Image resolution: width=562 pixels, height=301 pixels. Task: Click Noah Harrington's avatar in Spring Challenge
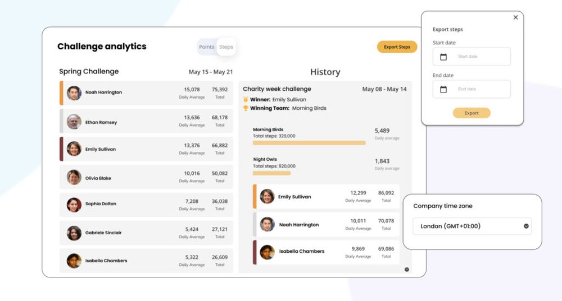point(74,93)
